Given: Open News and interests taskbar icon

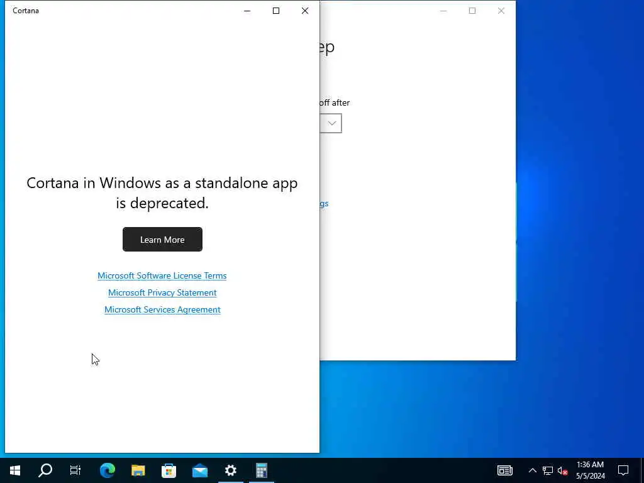Looking at the screenshot, I should pos(505,470).
